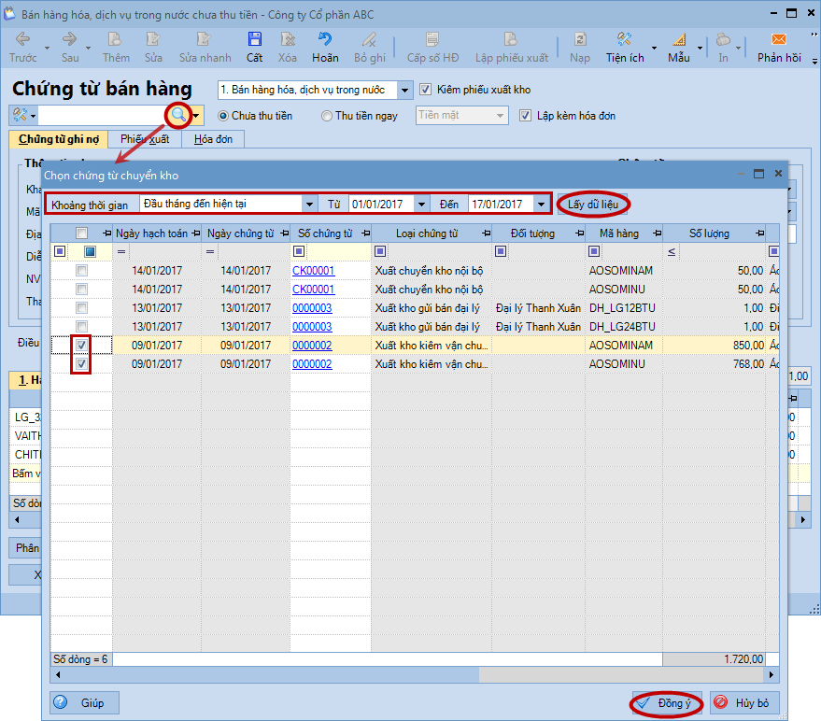Click the Thêm add document icon
Image resolution: width=821 pixels, height=721 pixels.
(x=115, y=39)
